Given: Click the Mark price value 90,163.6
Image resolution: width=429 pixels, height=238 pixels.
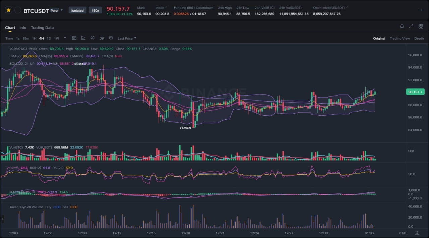Looking at the screenshot, I should (144, 14).
